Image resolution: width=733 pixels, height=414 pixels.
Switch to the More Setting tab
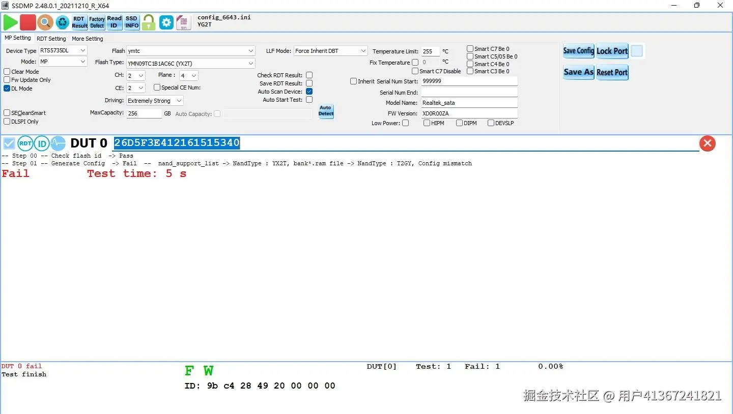tap(88, 39)
